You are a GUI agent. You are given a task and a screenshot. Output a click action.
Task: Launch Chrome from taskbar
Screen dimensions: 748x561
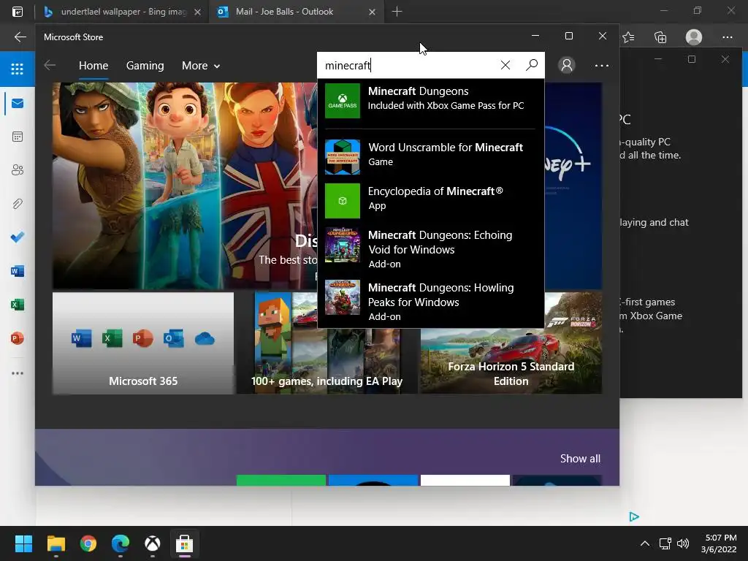(88, 543)
